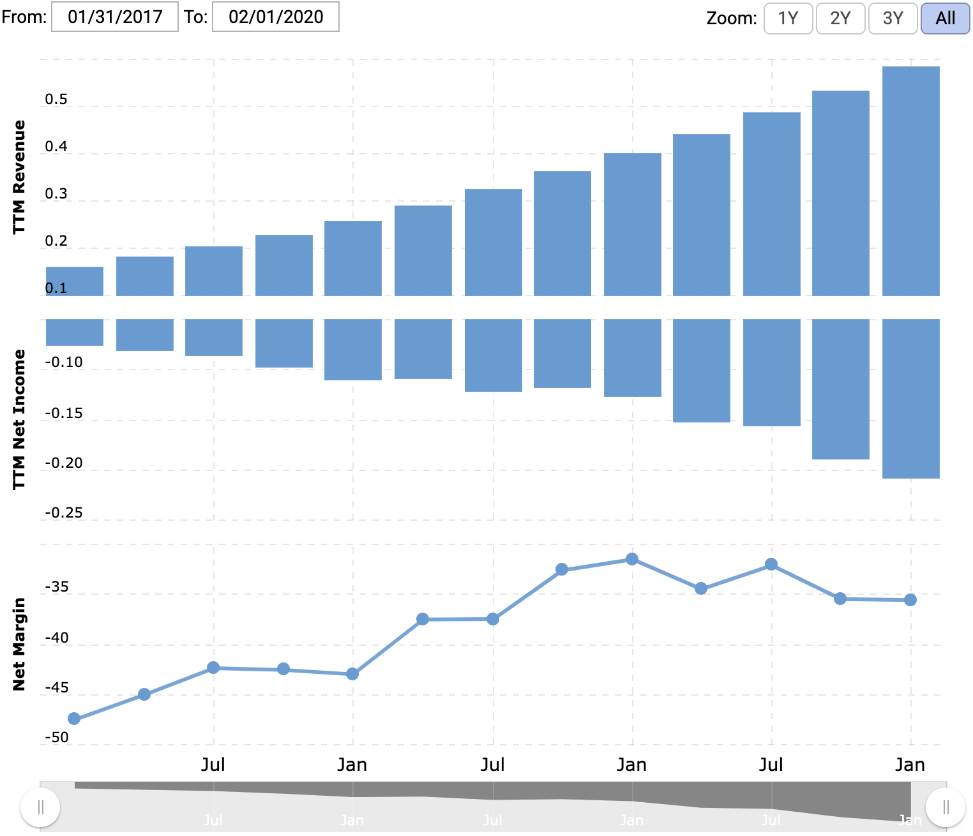This screenshot has height=836, width=973.
Task: Click the 0.5 revenue axis label
Action: point(56,100)
